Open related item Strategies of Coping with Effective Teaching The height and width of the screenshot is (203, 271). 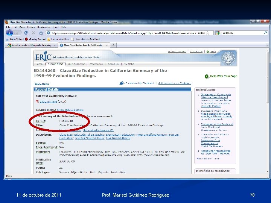[x=216, y=100]
